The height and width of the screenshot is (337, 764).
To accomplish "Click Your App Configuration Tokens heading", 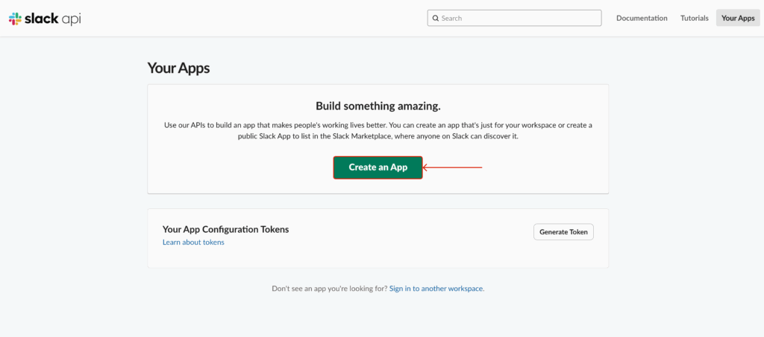I will click(x=225, y=229).
